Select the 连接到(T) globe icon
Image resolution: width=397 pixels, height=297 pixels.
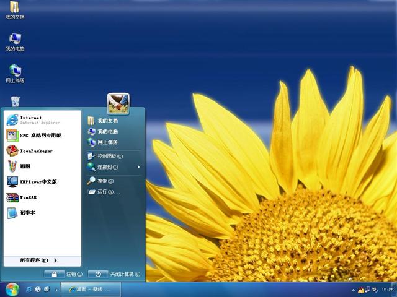coord(91,167)
